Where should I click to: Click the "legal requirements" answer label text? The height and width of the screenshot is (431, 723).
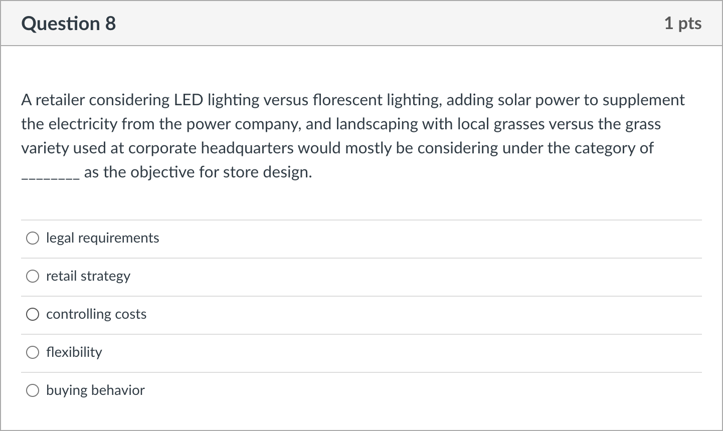point(102,238)
